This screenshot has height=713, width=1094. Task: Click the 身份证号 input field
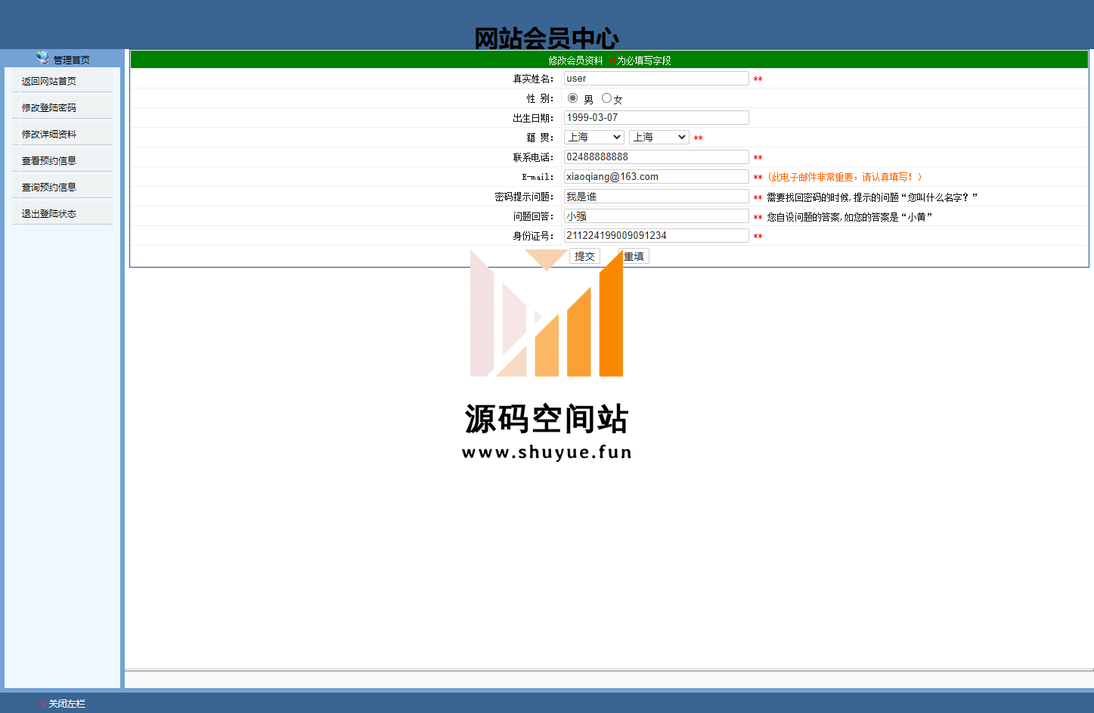655,236
